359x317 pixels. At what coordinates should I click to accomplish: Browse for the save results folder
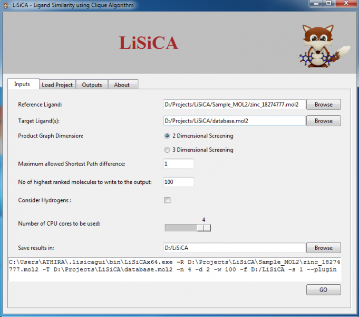pos(323,248)
